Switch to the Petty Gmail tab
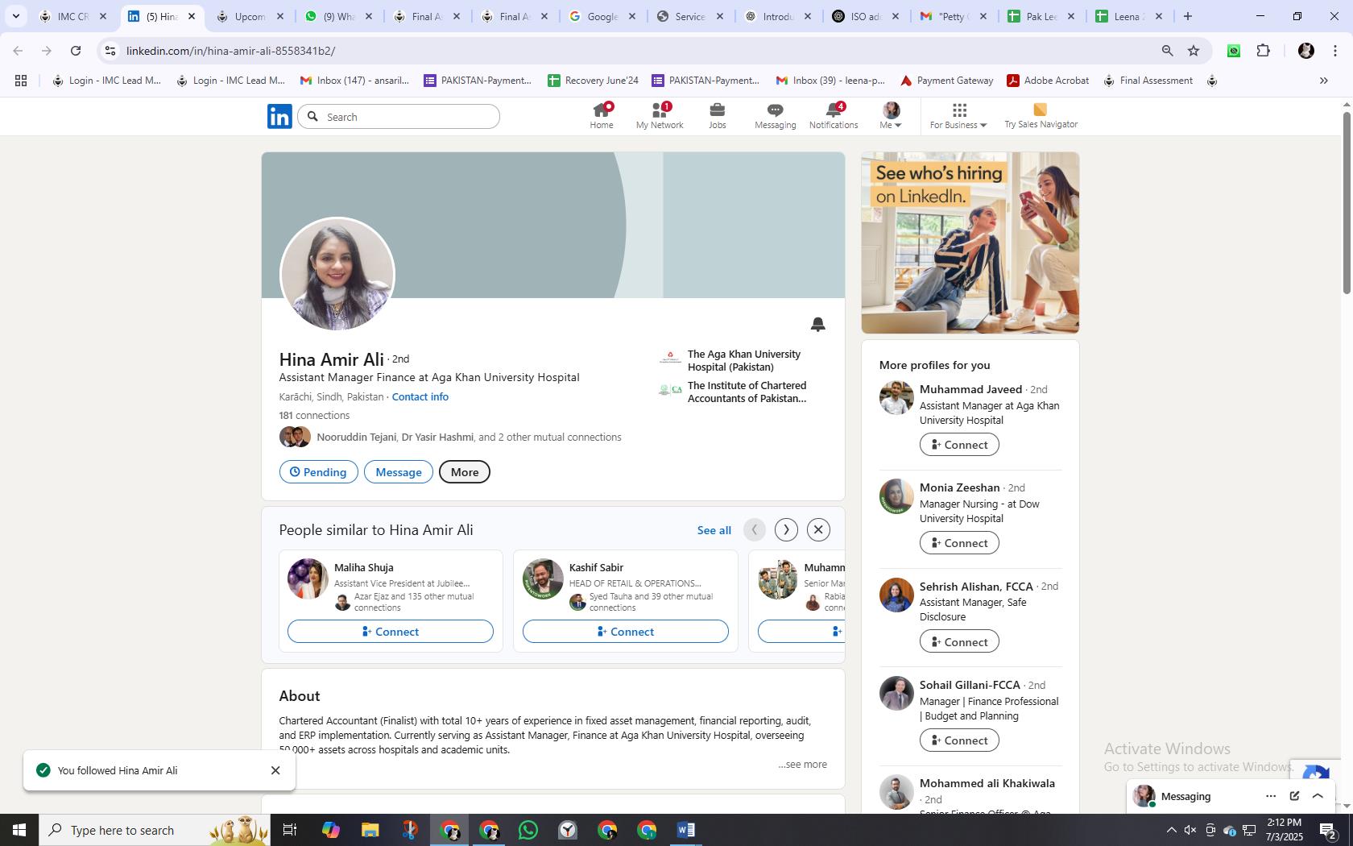1353x846 pixels. (x=952, y=16)
